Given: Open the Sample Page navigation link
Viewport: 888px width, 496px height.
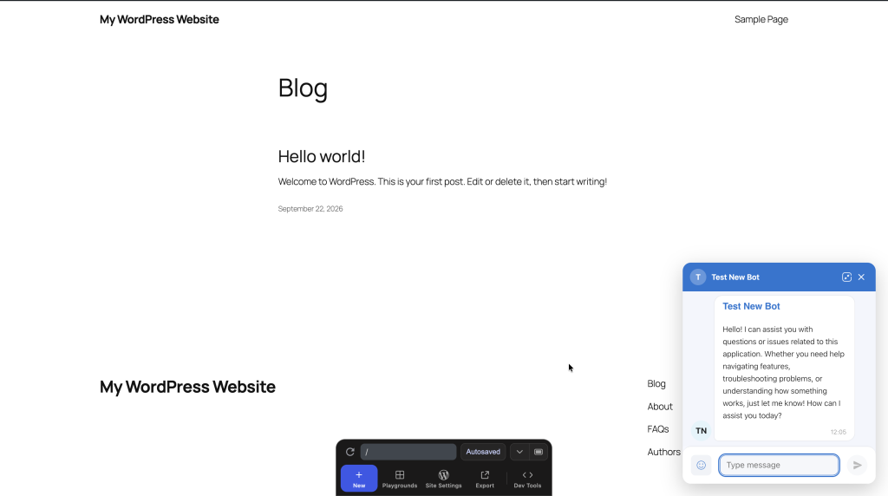Looking at the screenshot, I should (761, 19).
